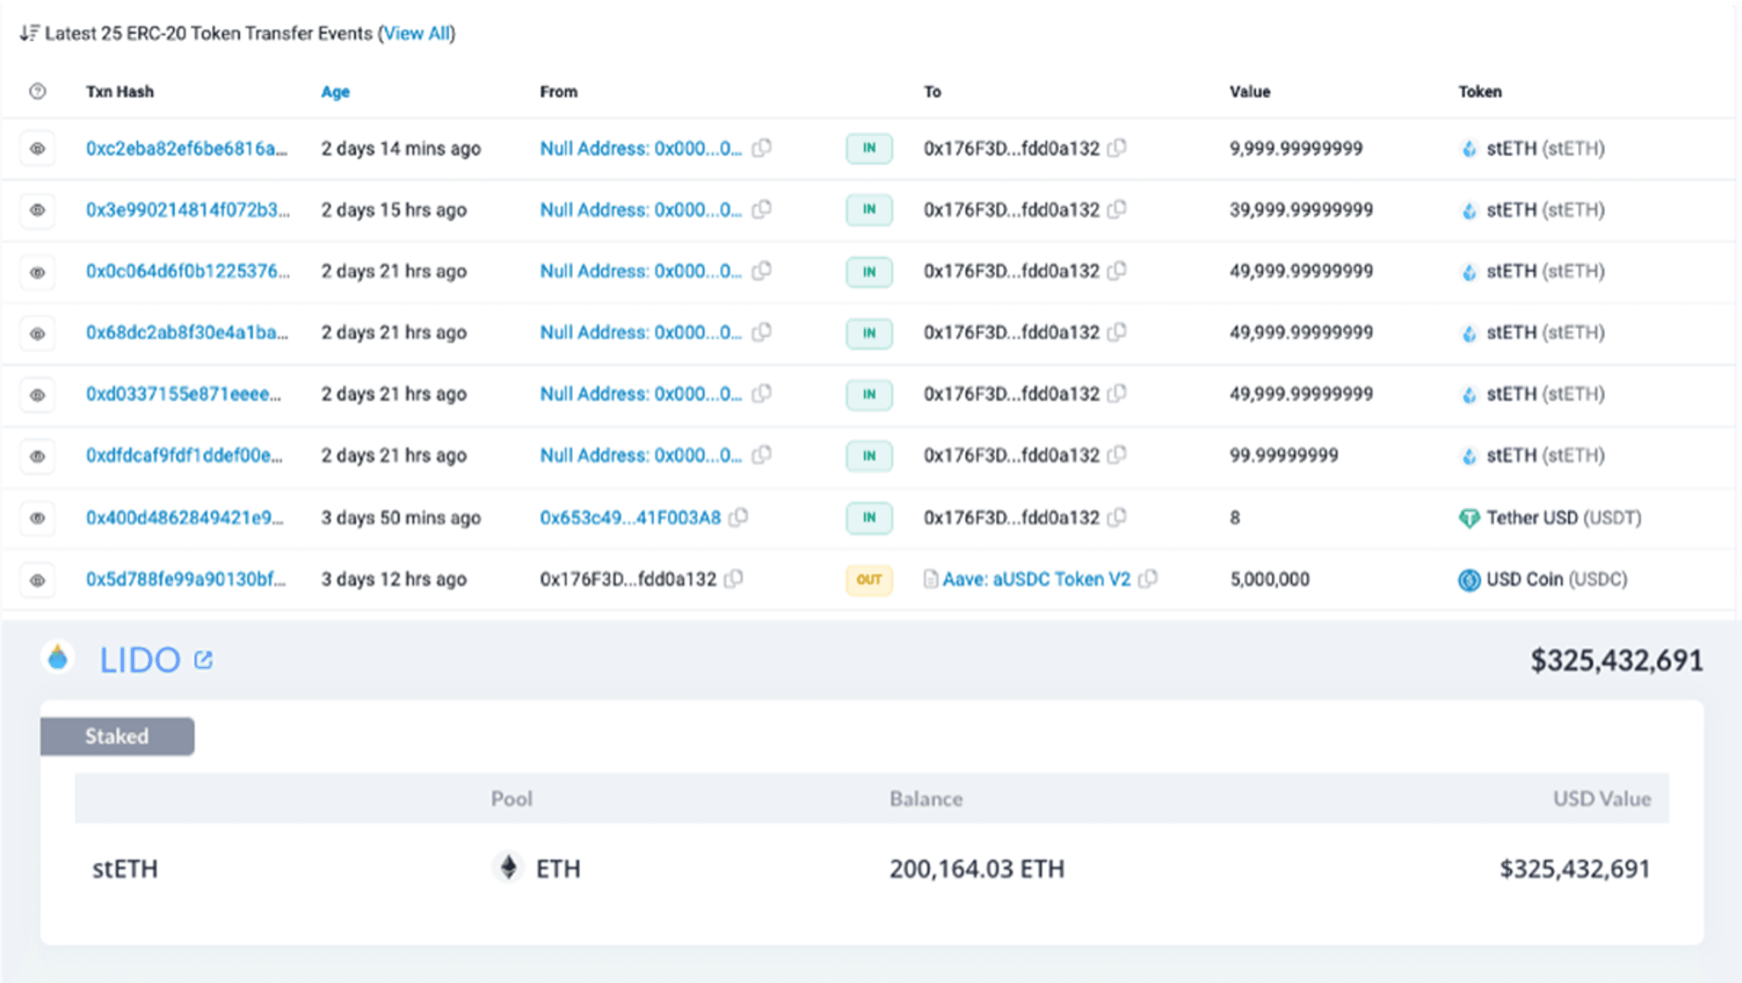Open the Aave: aUSDC Token V2 link
This screenshot has width=1742, height=983.
(x=1036, y=579)
